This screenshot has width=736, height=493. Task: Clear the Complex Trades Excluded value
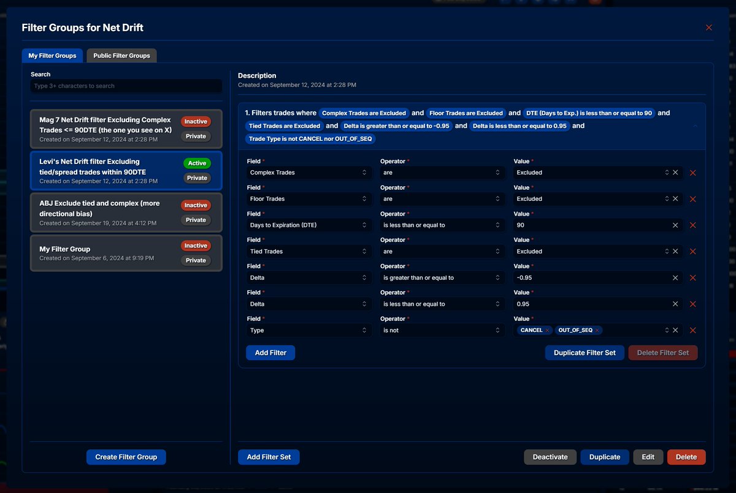pos(675,173)
